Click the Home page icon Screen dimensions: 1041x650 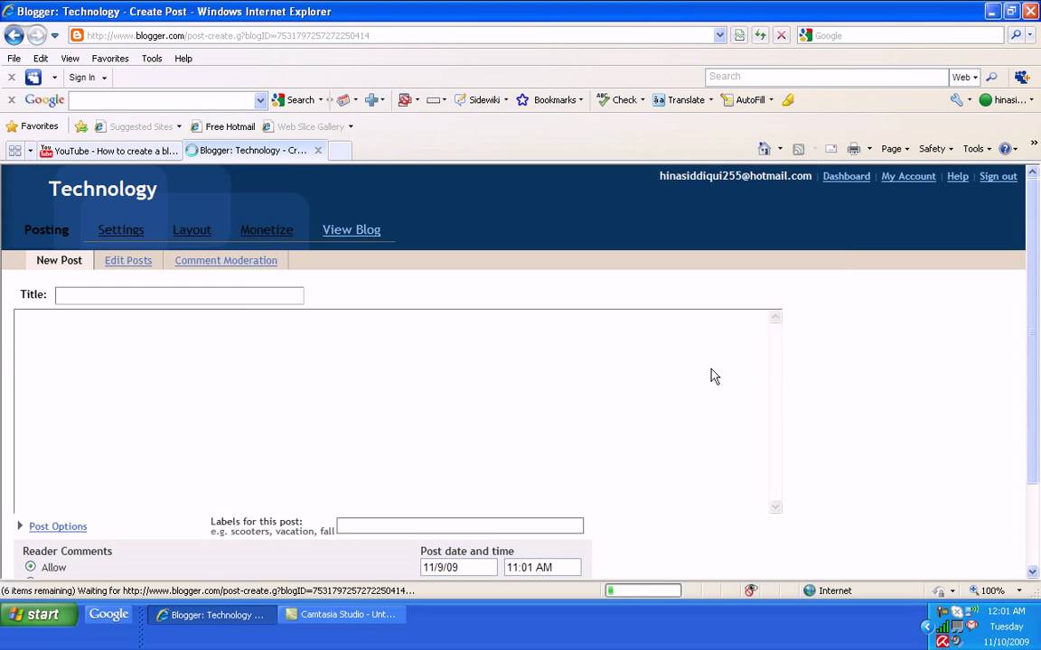point(764,149)
